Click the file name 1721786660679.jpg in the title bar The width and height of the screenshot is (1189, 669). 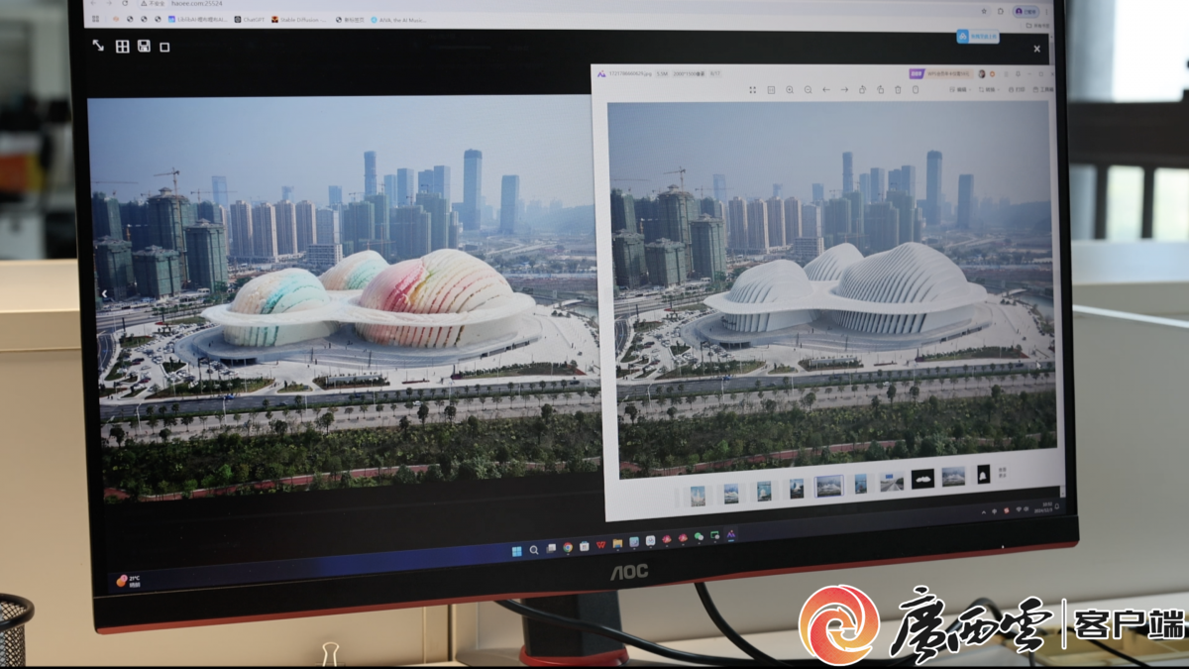point(630,73)
